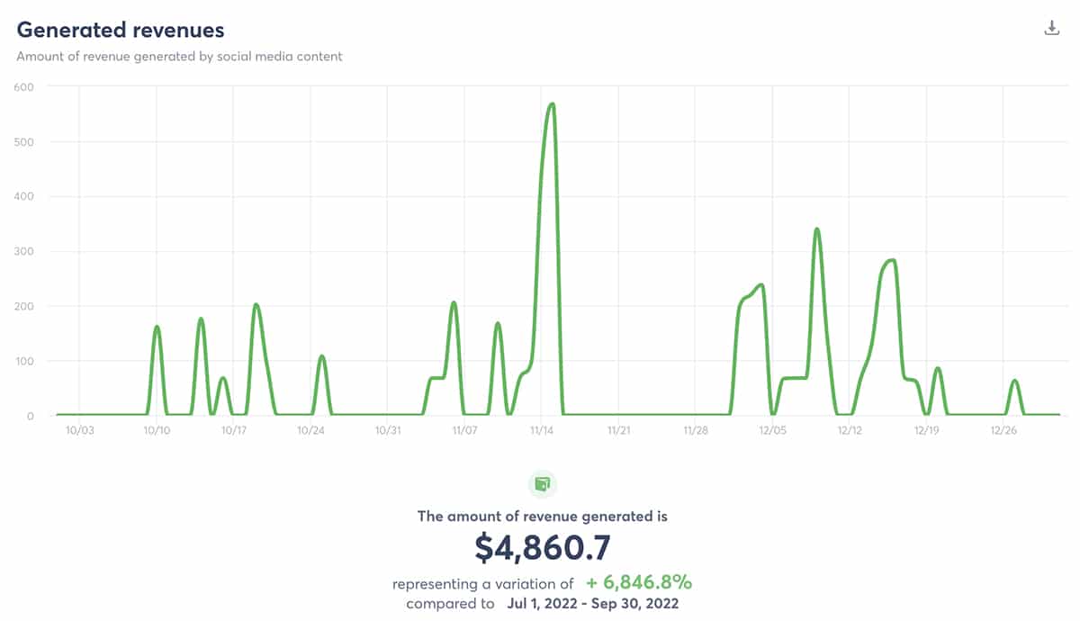1080x621 pixels.
Task: Click the first chart peak at 10/10
Action: pyautogui.click(x=157, y=327)
